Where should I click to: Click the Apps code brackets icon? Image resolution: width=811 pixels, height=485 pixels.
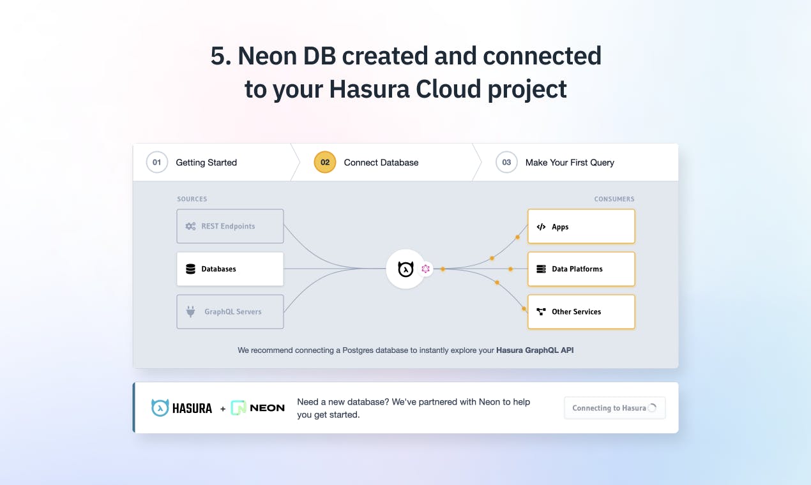click(541, 227)
